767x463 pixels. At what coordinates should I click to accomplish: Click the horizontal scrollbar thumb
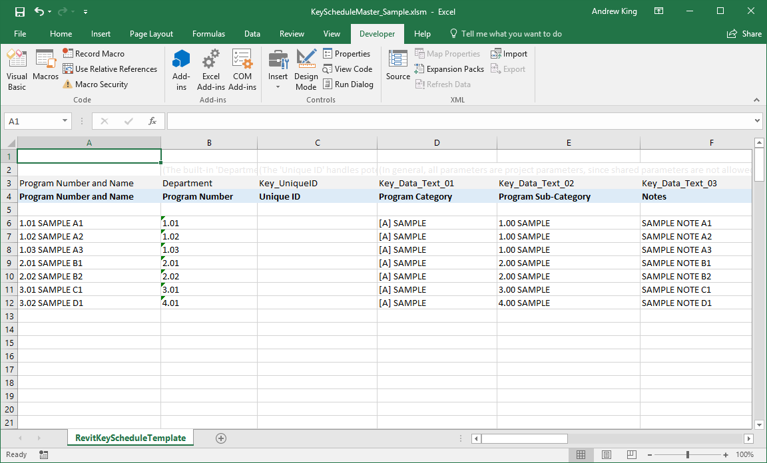pyautogui.click(x=525, y=438)
